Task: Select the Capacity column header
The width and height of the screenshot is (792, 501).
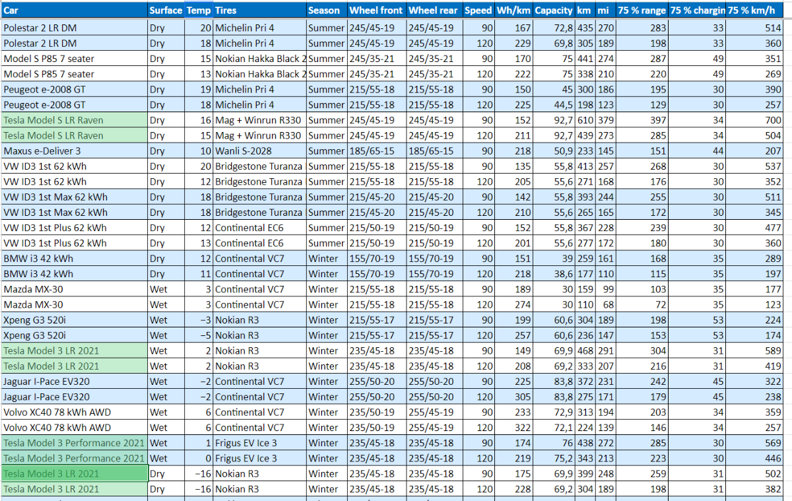Action: (x=553, y=11)
